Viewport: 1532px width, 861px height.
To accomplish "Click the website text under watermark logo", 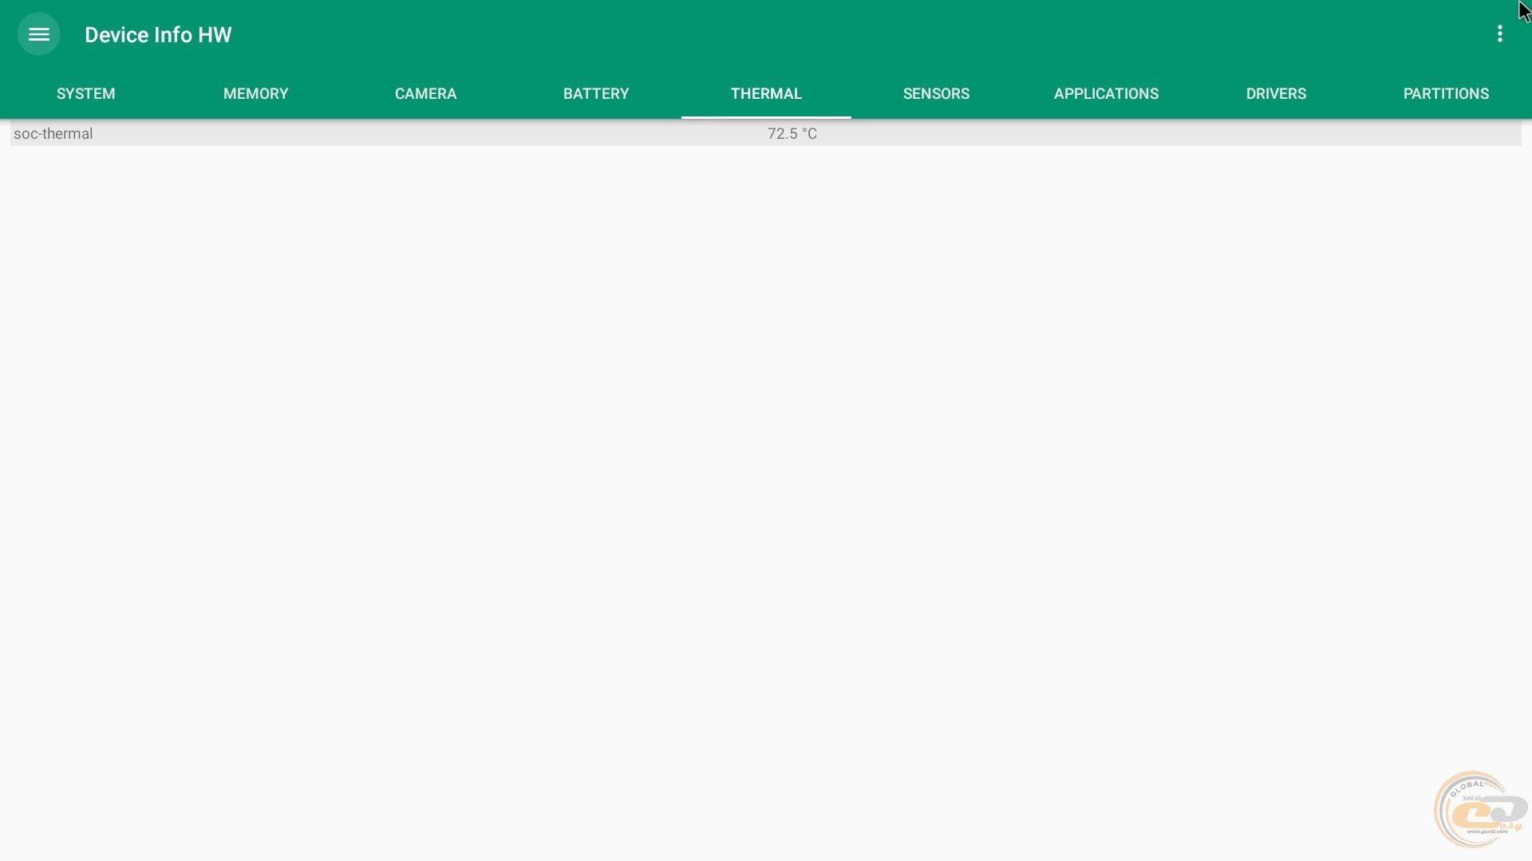I will tap(1487, 832).
